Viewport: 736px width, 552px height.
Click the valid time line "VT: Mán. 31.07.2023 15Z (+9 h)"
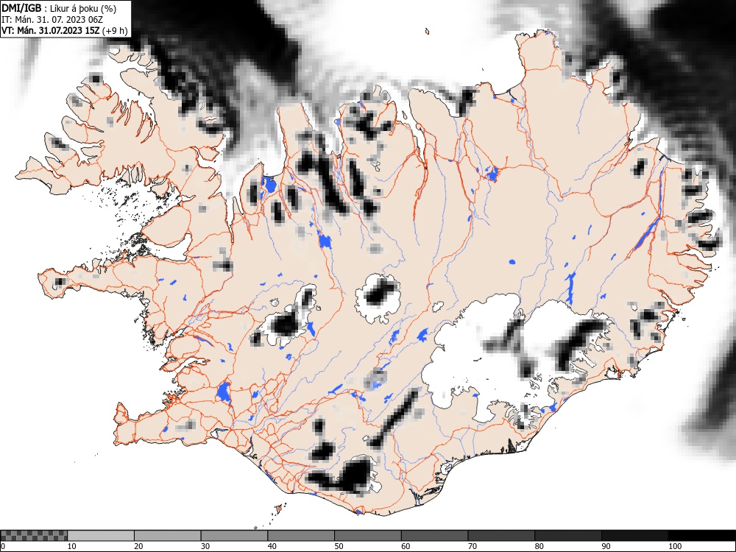coord(64,30)
